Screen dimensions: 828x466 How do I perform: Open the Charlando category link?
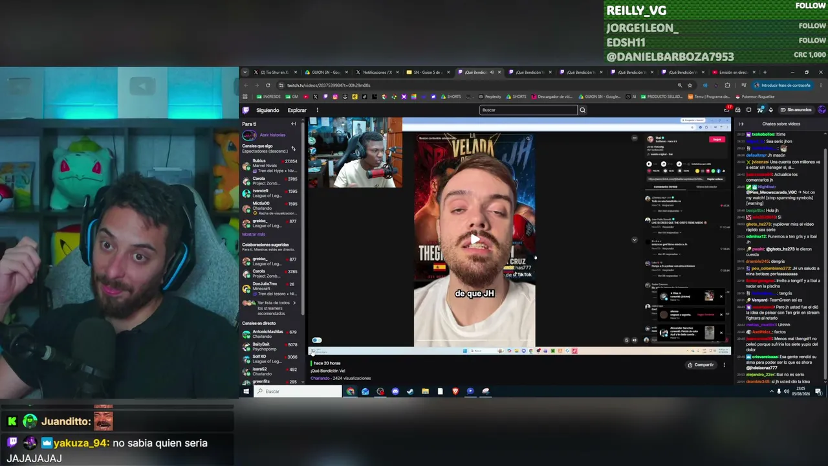click(x=320, y=378)
